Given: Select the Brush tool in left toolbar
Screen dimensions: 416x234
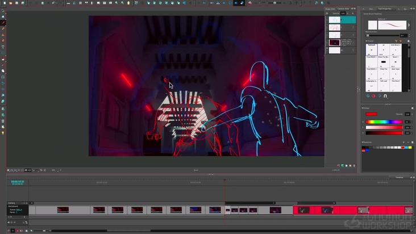Looking at the screenshot, I should [3, 23].
